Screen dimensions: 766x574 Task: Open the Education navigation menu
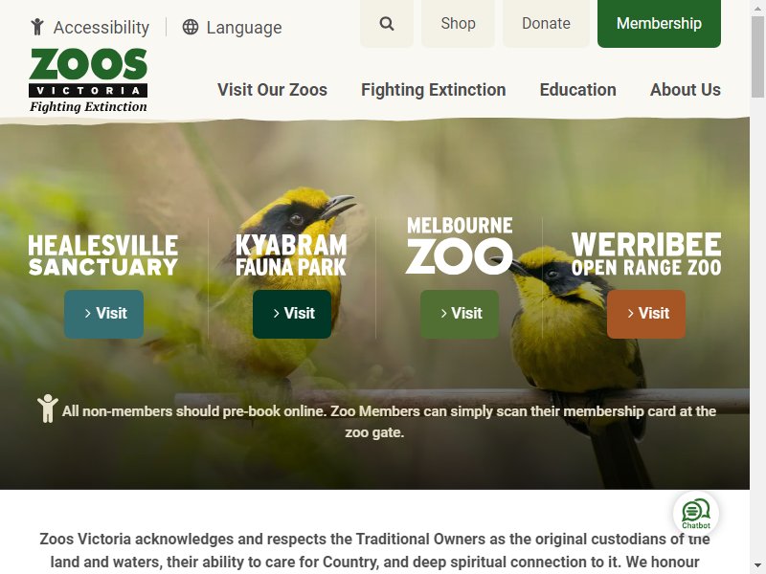pos(578,90)
